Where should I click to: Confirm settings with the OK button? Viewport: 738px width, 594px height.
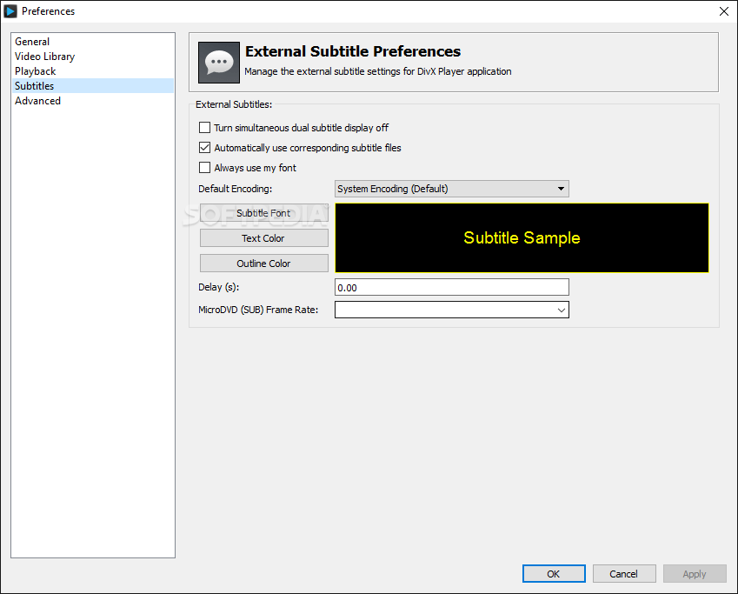[554, 574]
